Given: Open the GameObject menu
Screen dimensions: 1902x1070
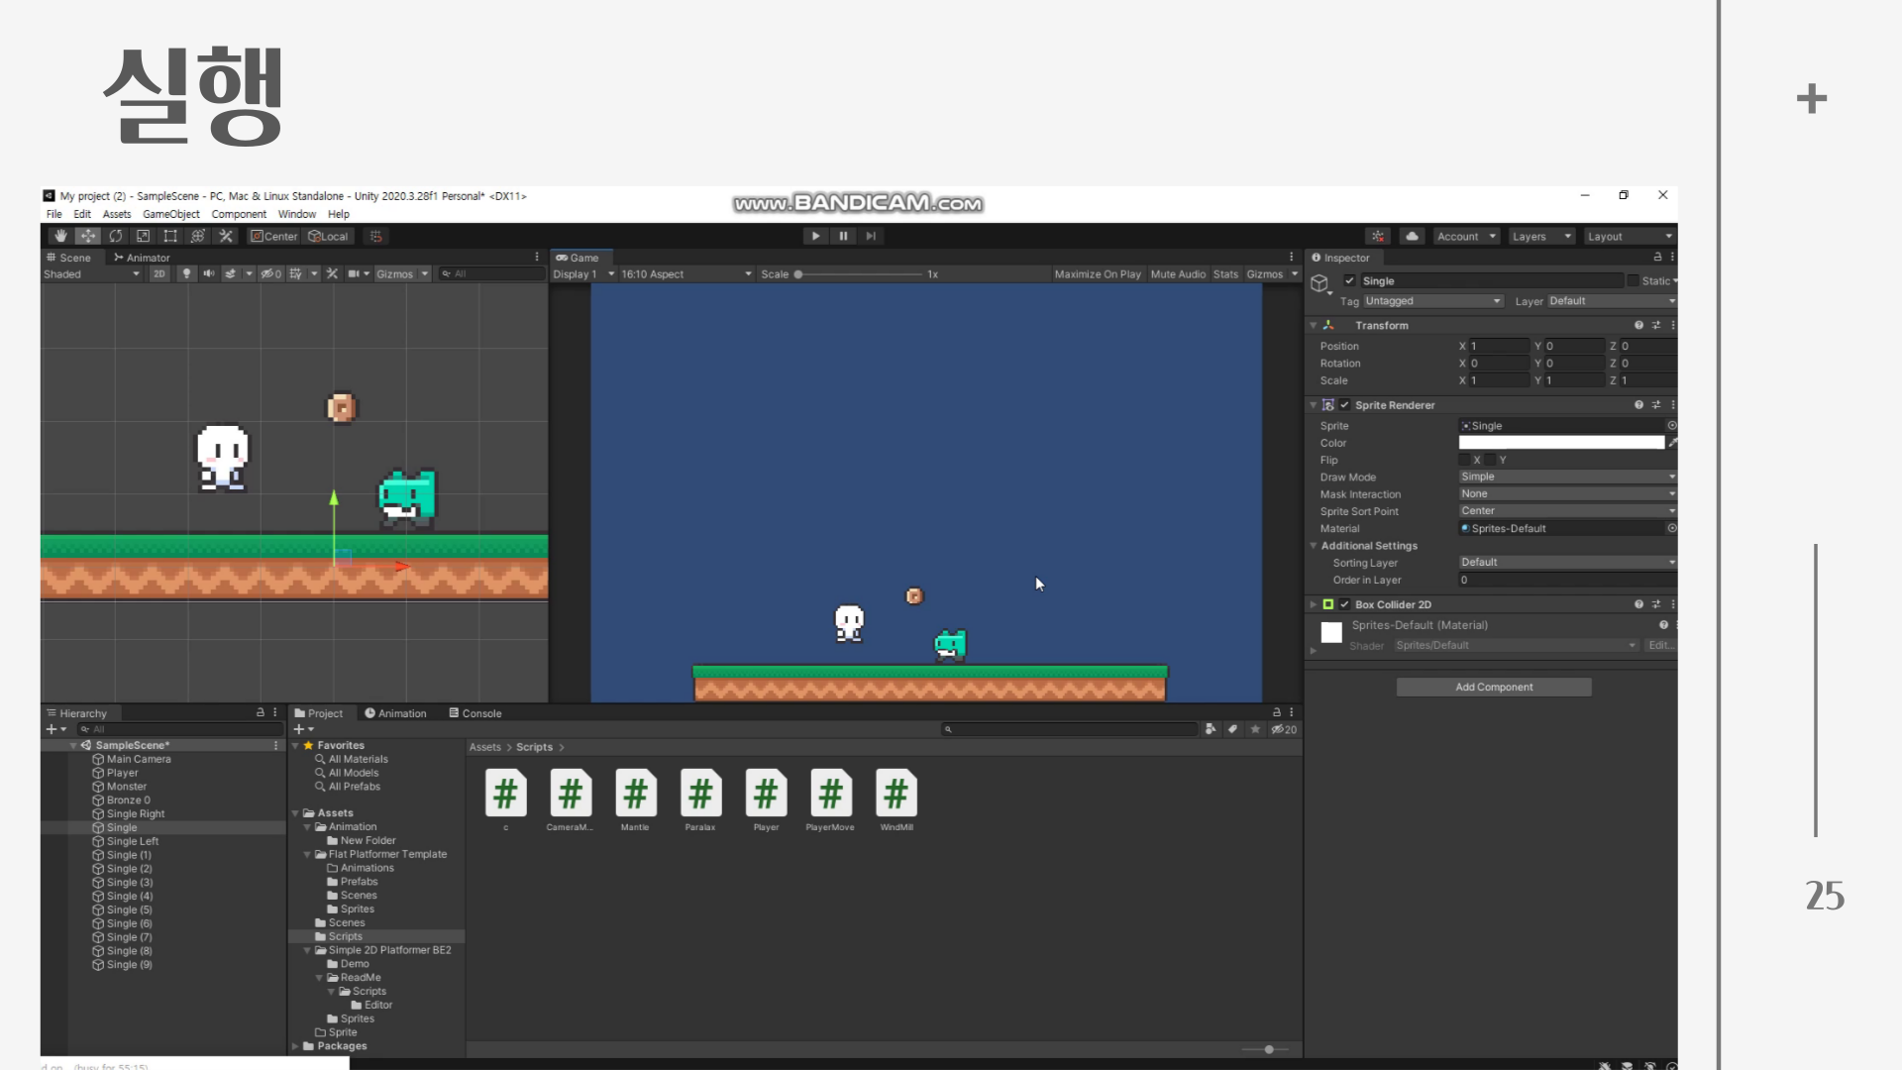Looking at the screenshot, I should (170, 214).
